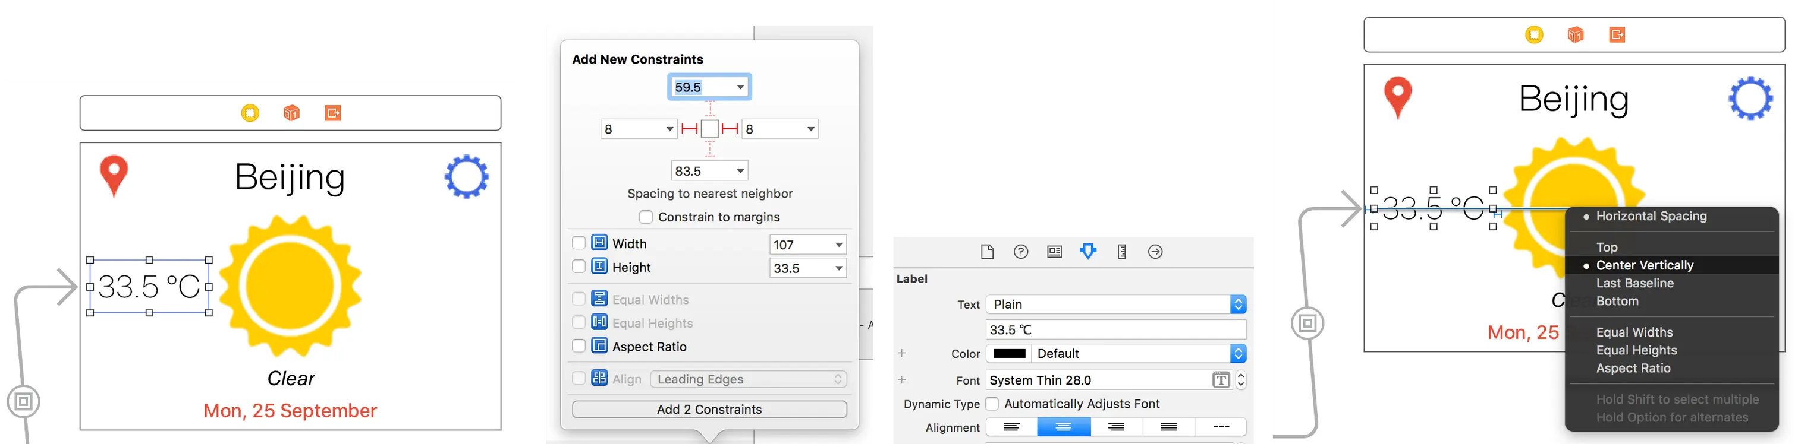Toggle the top spacing strut
The height and width of the screenshot is (444, 1798).
pos(710,109)
